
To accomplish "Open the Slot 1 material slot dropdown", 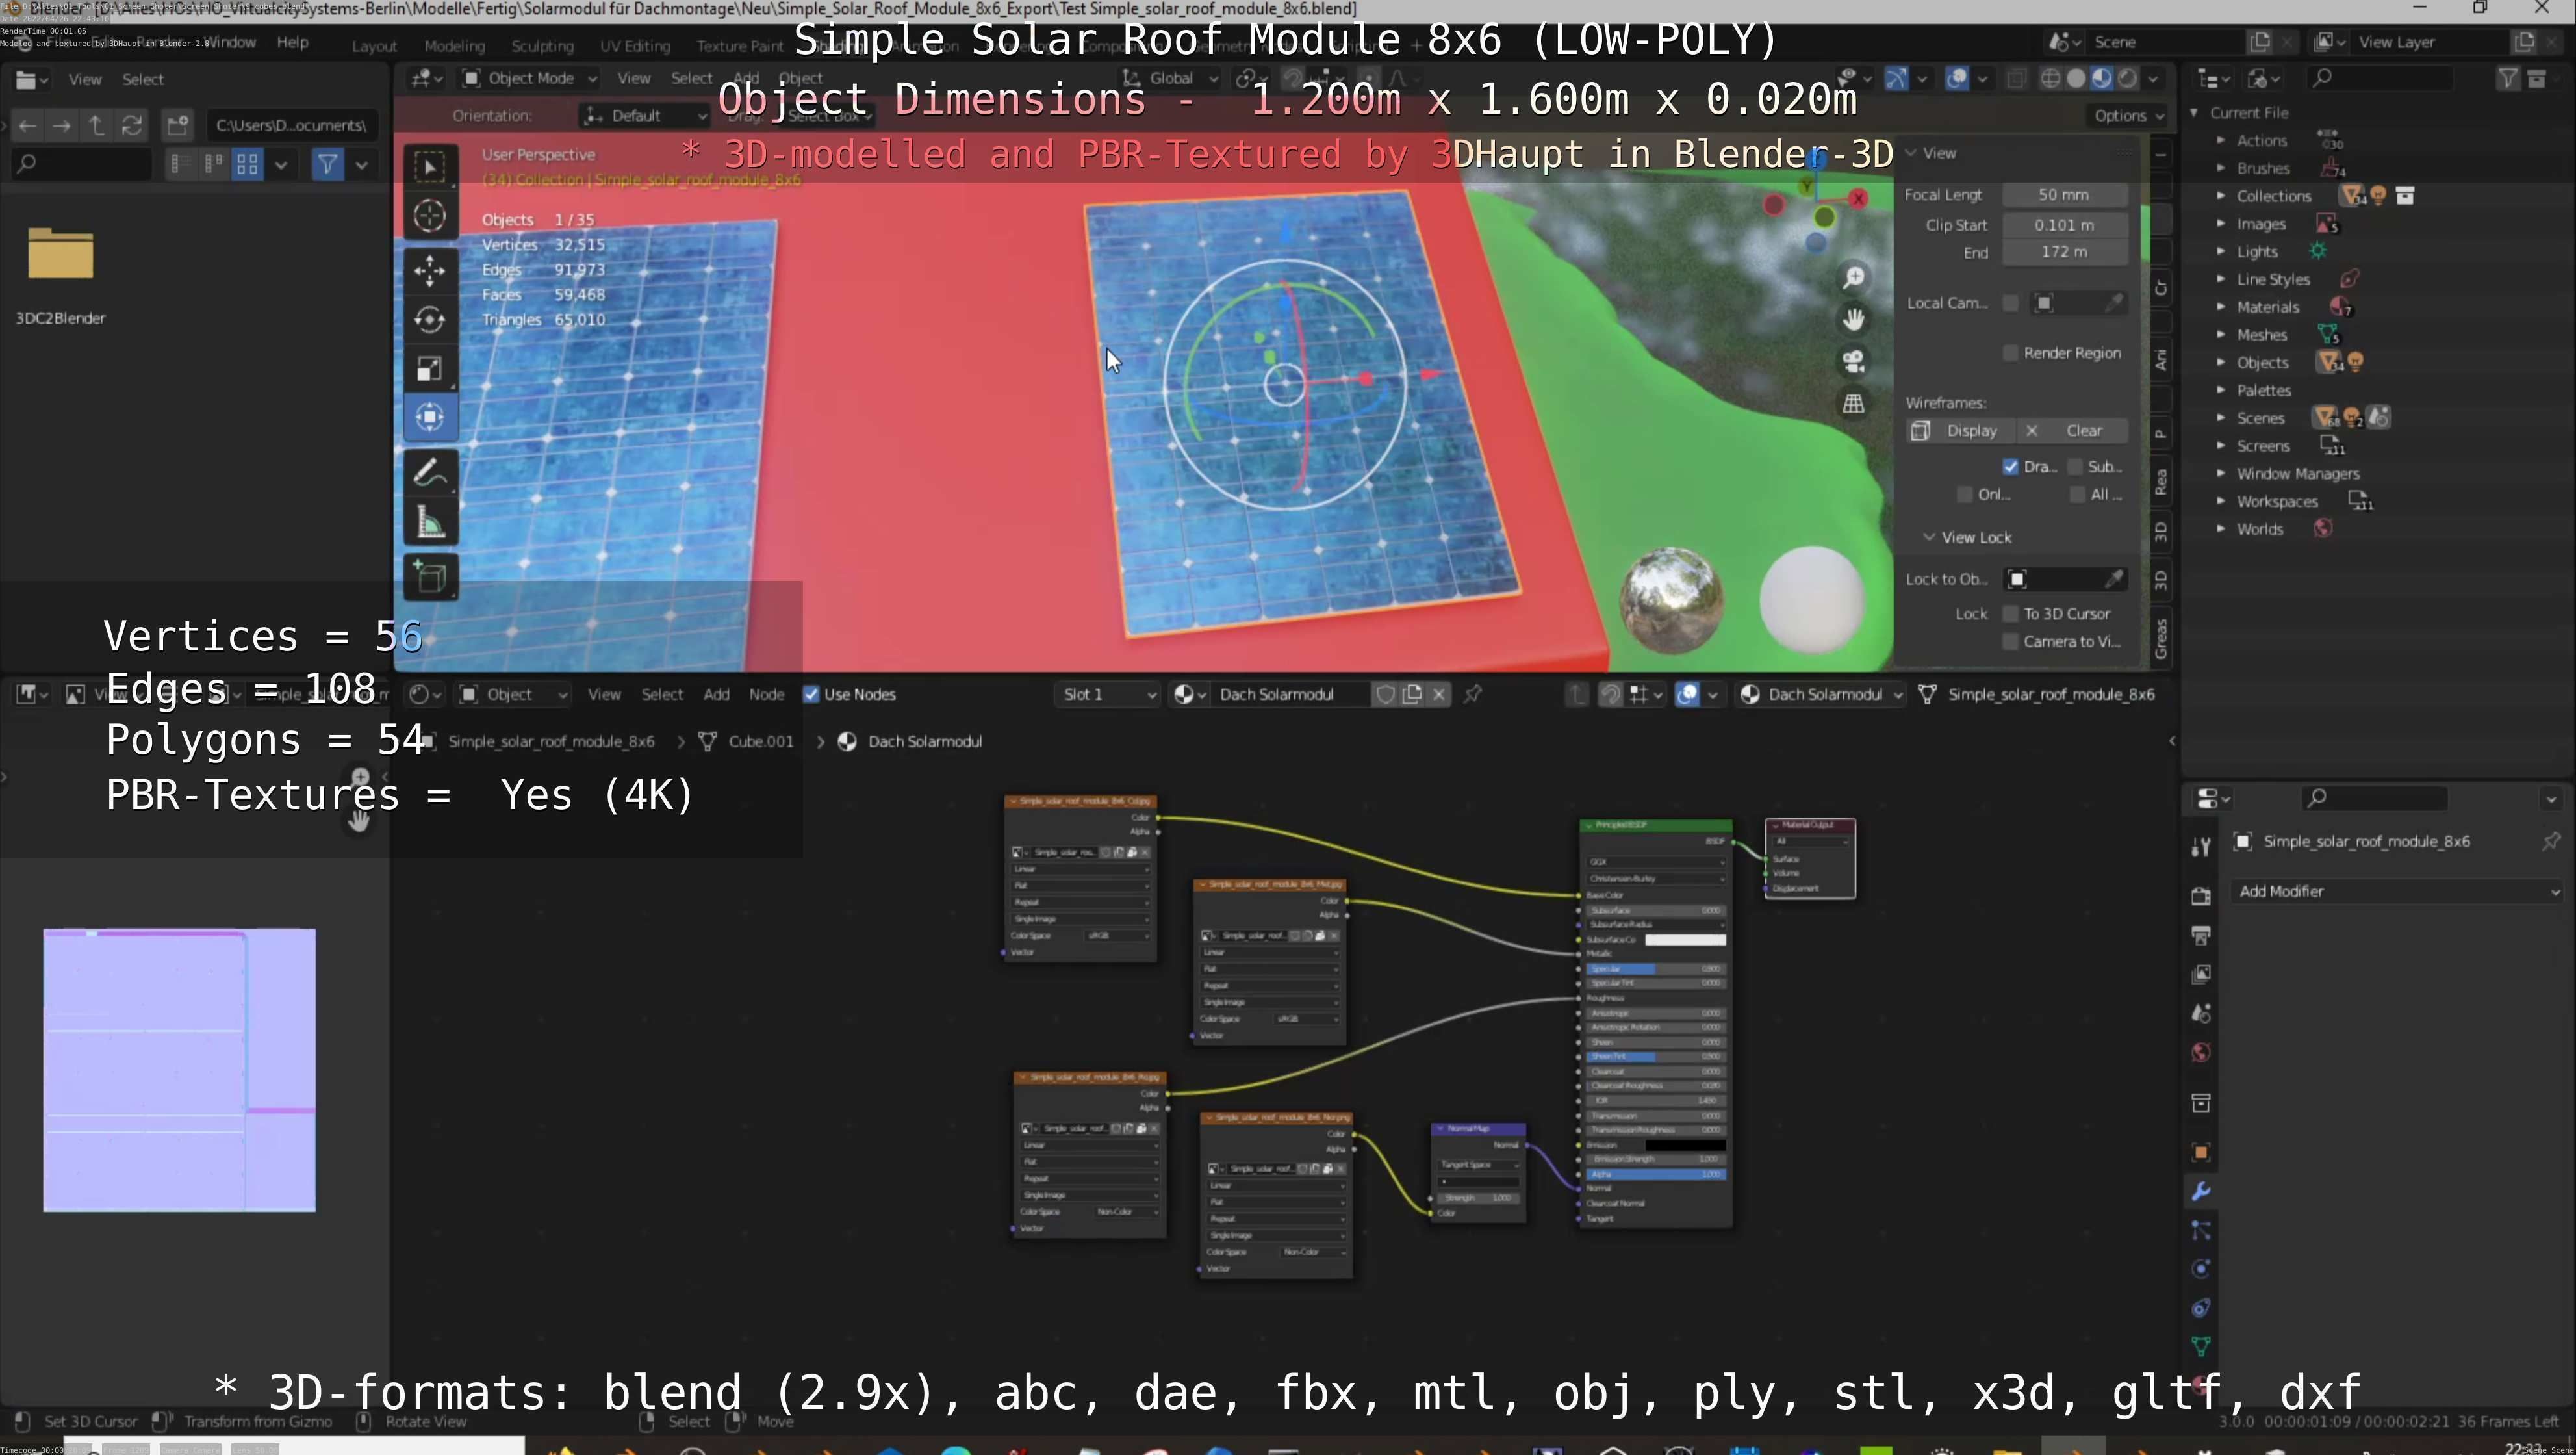I will tap(1108, 694).
